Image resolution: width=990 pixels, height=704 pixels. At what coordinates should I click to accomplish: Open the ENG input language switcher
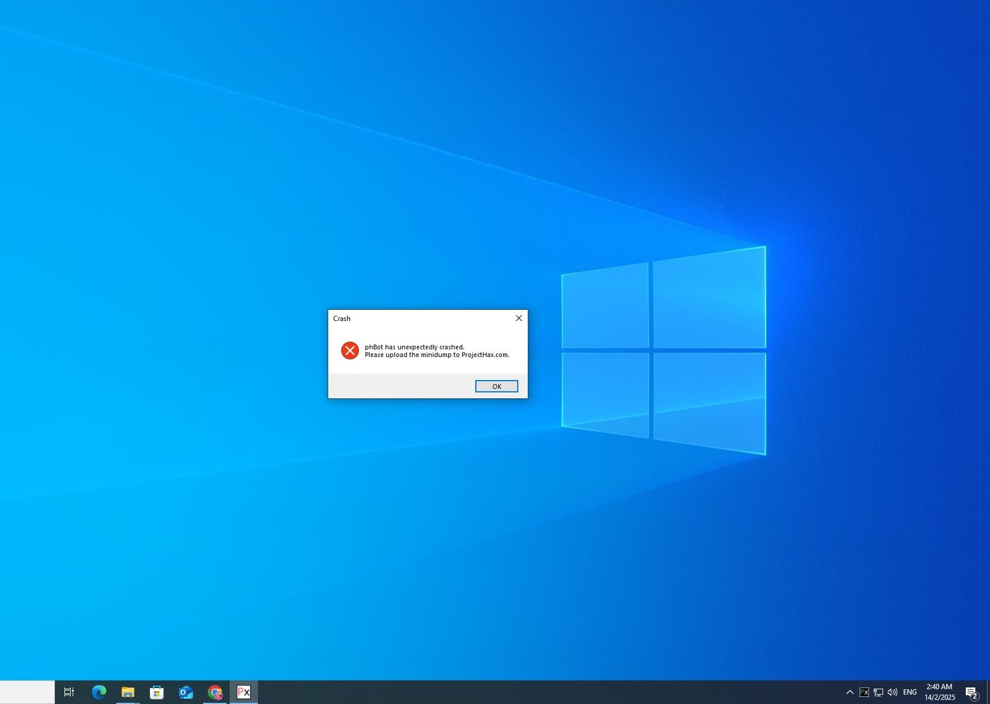point(910,692)
